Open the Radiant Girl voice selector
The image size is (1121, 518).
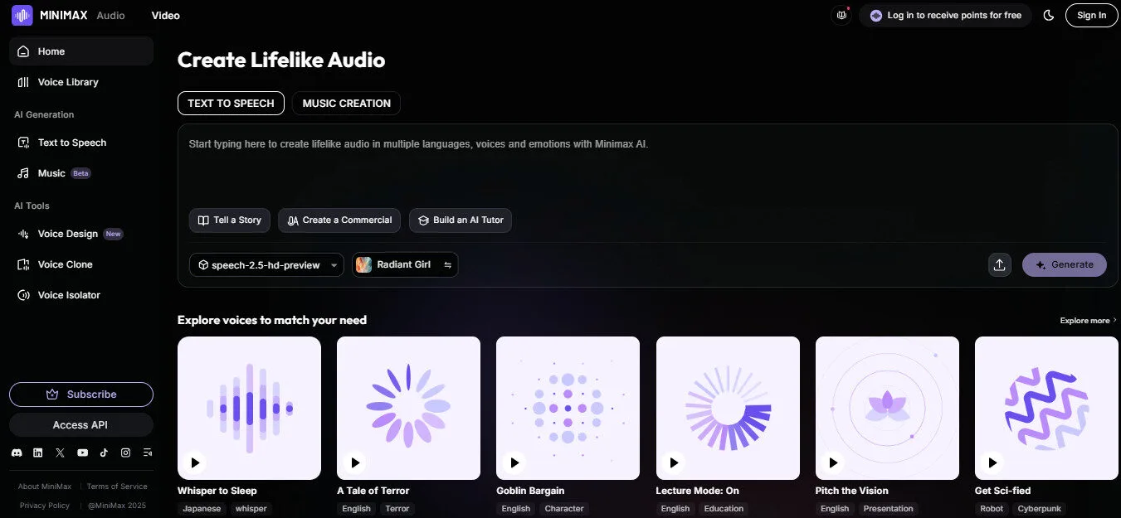[405, 264]
